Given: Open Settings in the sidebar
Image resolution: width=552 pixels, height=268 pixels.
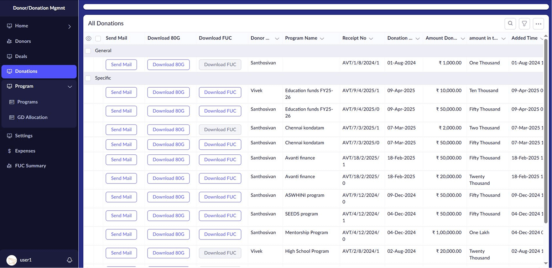Looking at the screenshot, I should click(x=24, y=136).
